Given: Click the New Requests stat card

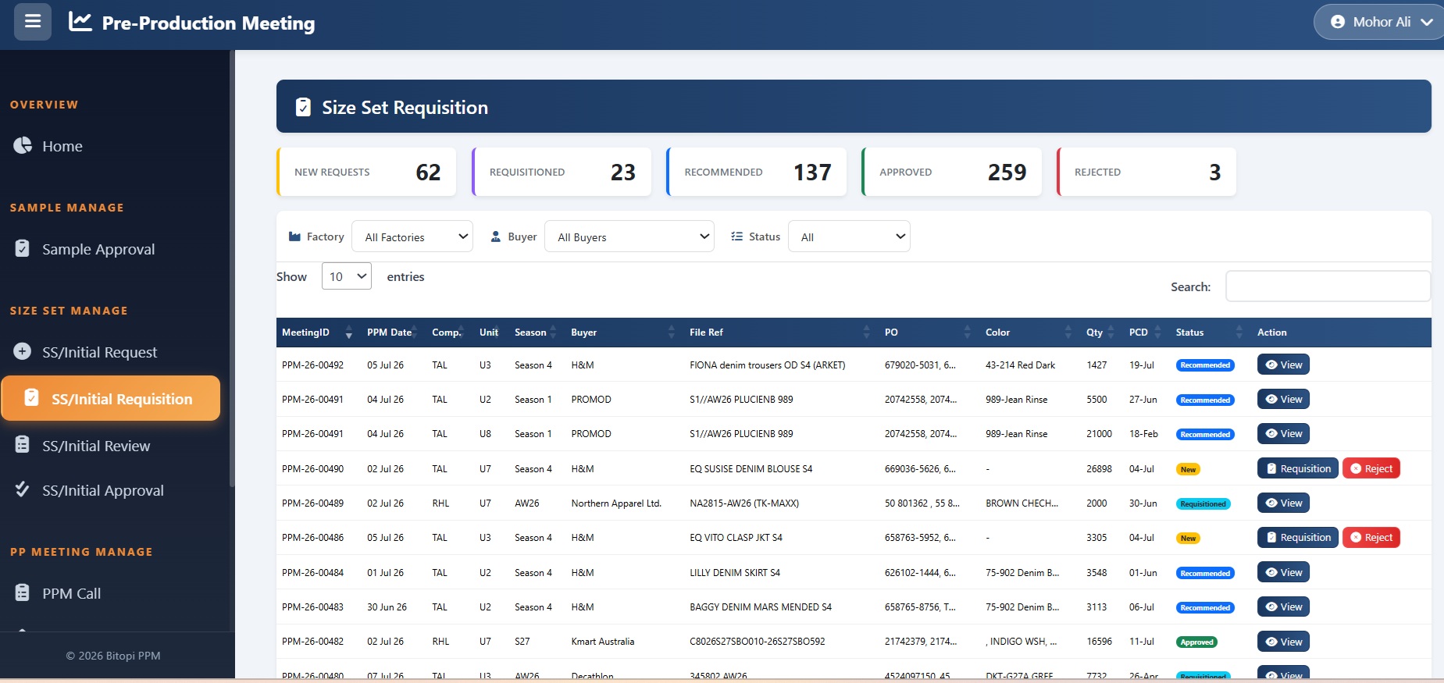Looking at the screenshot, I should 366,172.
